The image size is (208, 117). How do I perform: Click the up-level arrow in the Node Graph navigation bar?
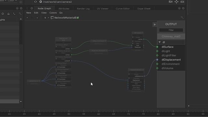37,18
